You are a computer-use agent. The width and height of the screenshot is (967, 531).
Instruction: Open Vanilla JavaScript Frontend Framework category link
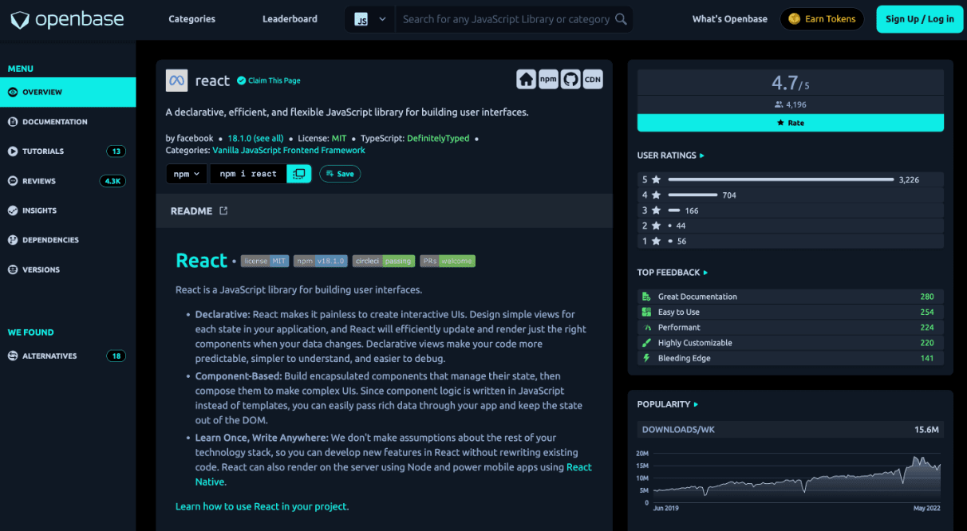point(289,150)
